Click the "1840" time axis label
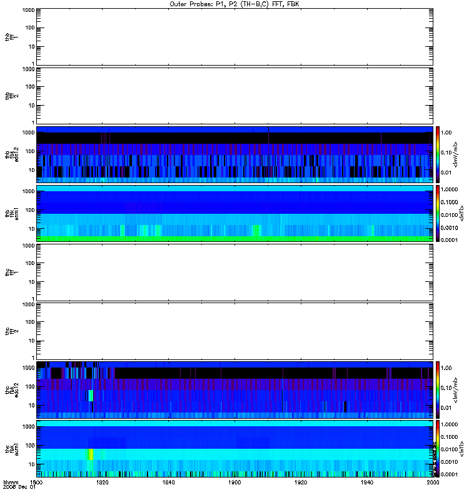The image size is (469, 500). point(168,482)
